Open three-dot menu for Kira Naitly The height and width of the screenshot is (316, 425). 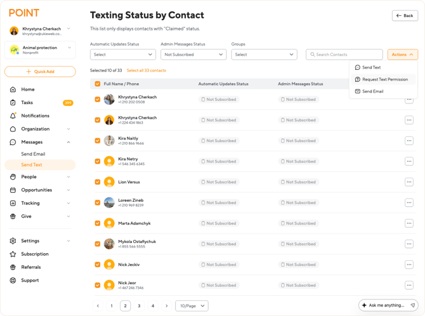[409, 141]
